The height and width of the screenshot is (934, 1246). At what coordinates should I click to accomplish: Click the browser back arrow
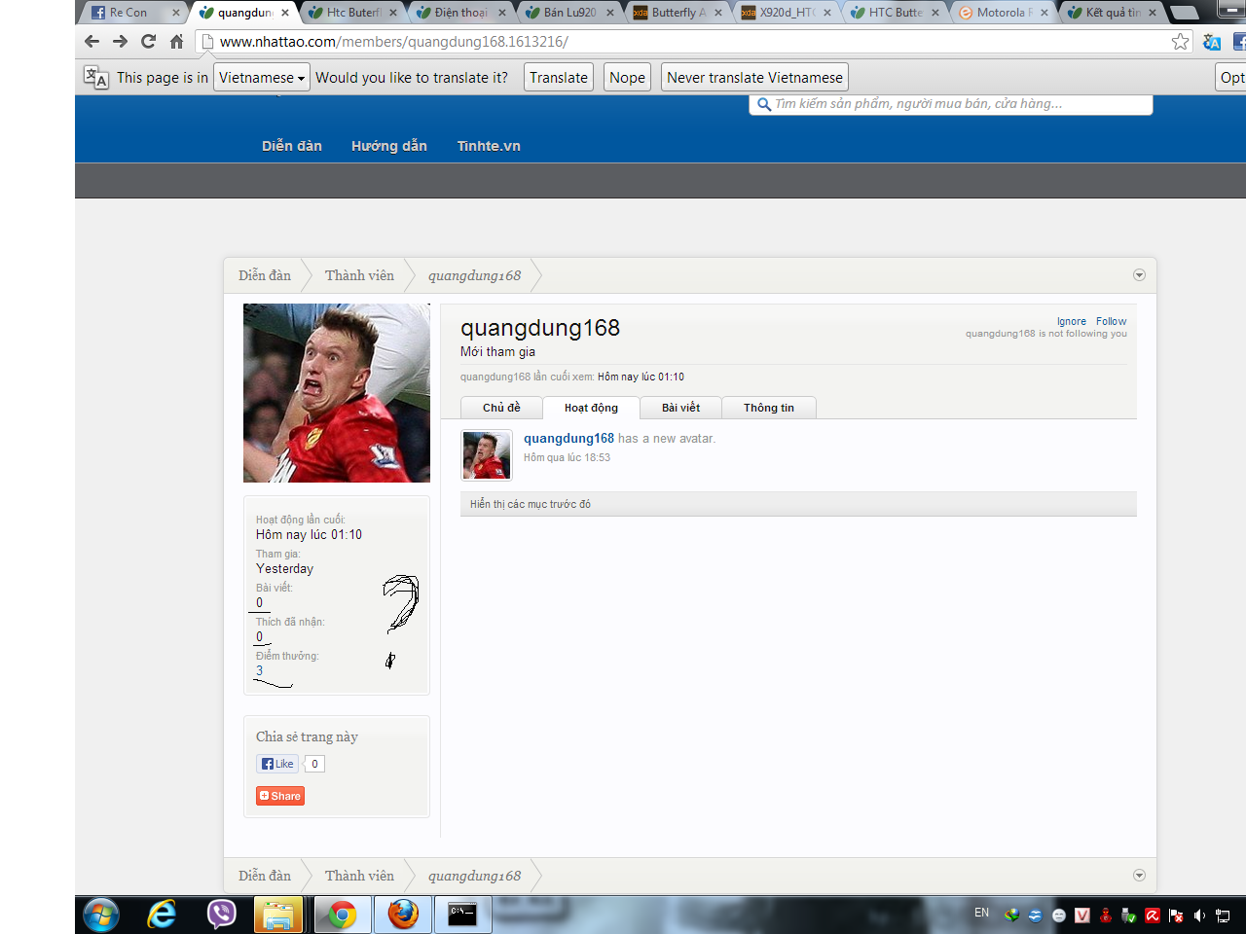pyautogui.click(x=92, y=41)
